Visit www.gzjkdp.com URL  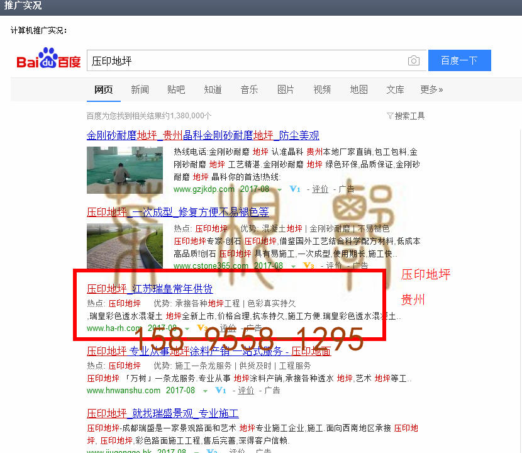click(x=204, y=189)
